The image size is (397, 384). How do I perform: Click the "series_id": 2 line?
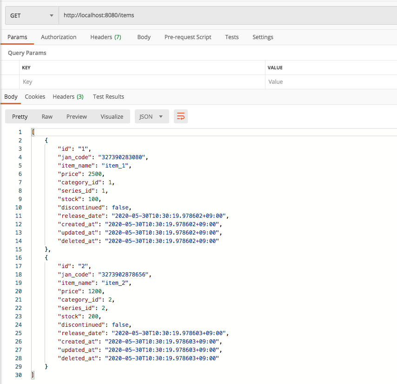pos(83,308)
